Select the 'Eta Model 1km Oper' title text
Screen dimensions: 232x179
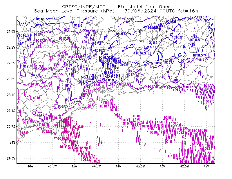144,7
